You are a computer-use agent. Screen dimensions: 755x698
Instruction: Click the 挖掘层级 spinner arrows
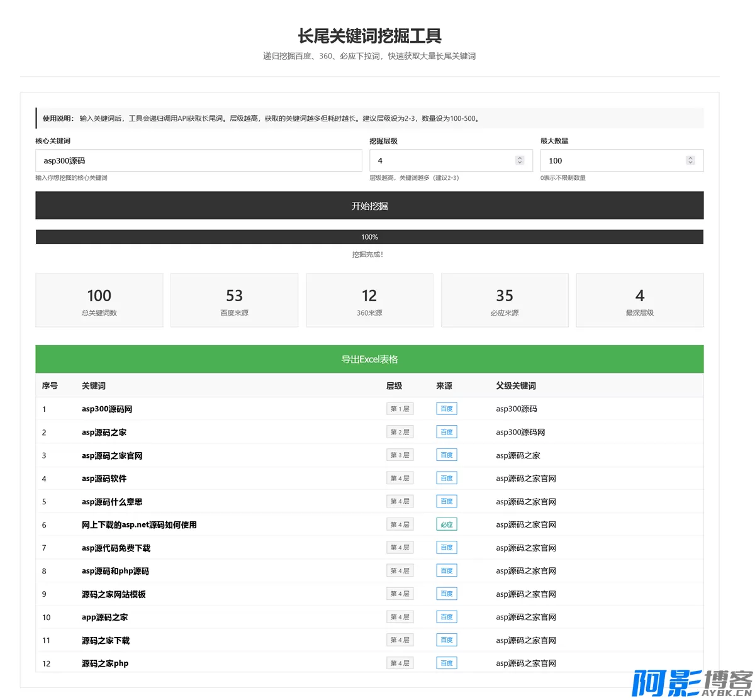520,160
